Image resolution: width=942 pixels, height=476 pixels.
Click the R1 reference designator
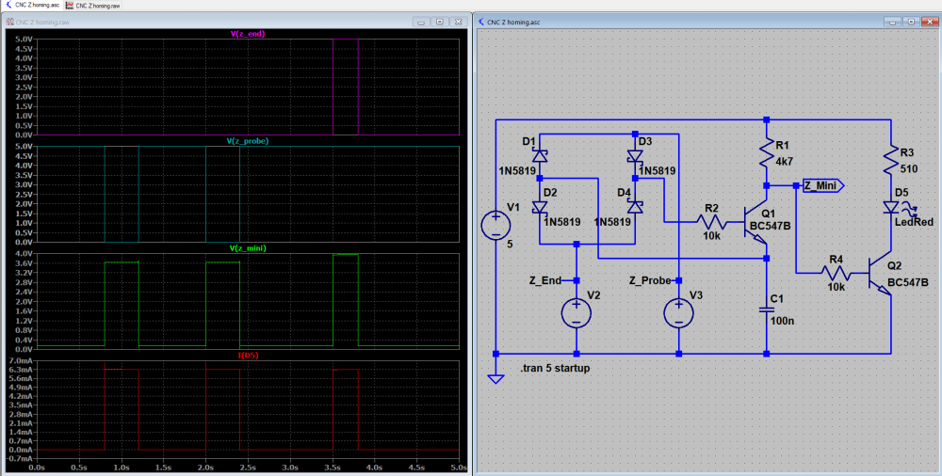point(783,145)
